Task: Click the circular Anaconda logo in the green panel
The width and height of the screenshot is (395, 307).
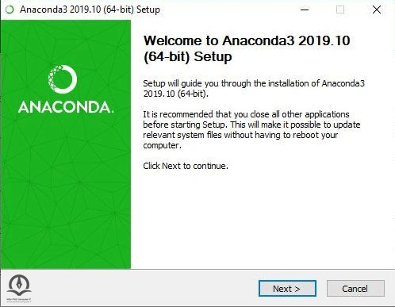Action: [x=63, y=79]
